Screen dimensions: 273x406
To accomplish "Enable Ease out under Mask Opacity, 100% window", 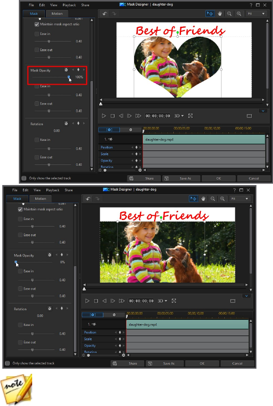I will tap(37, 104).
